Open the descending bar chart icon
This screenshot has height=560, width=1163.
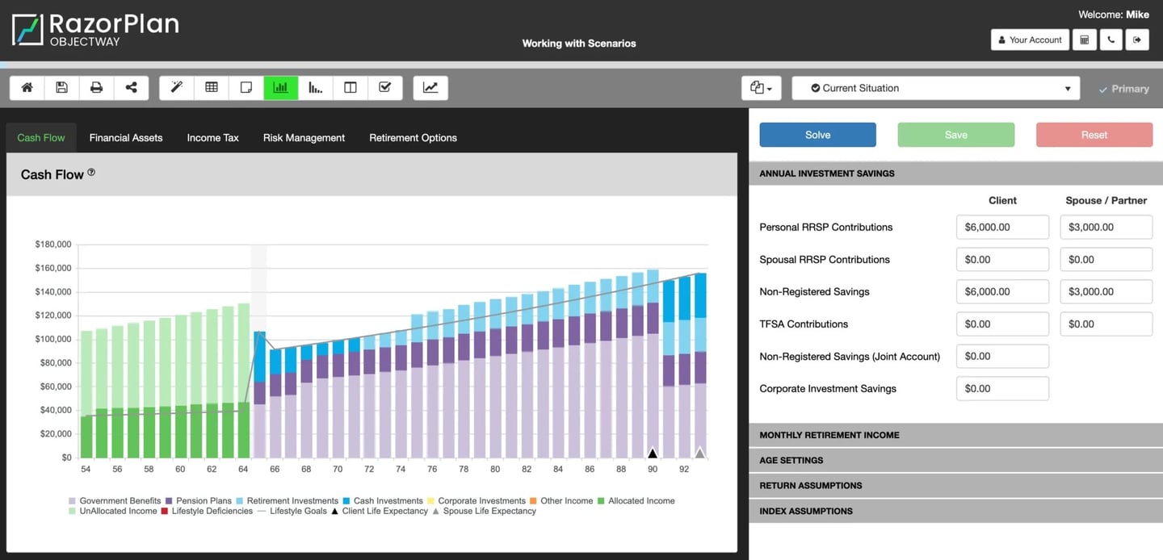[x=316, y=88]
